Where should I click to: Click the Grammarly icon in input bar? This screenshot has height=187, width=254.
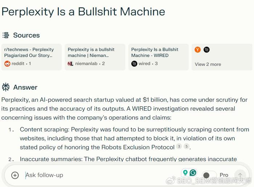pyautogui.click(x=193, y=173)
